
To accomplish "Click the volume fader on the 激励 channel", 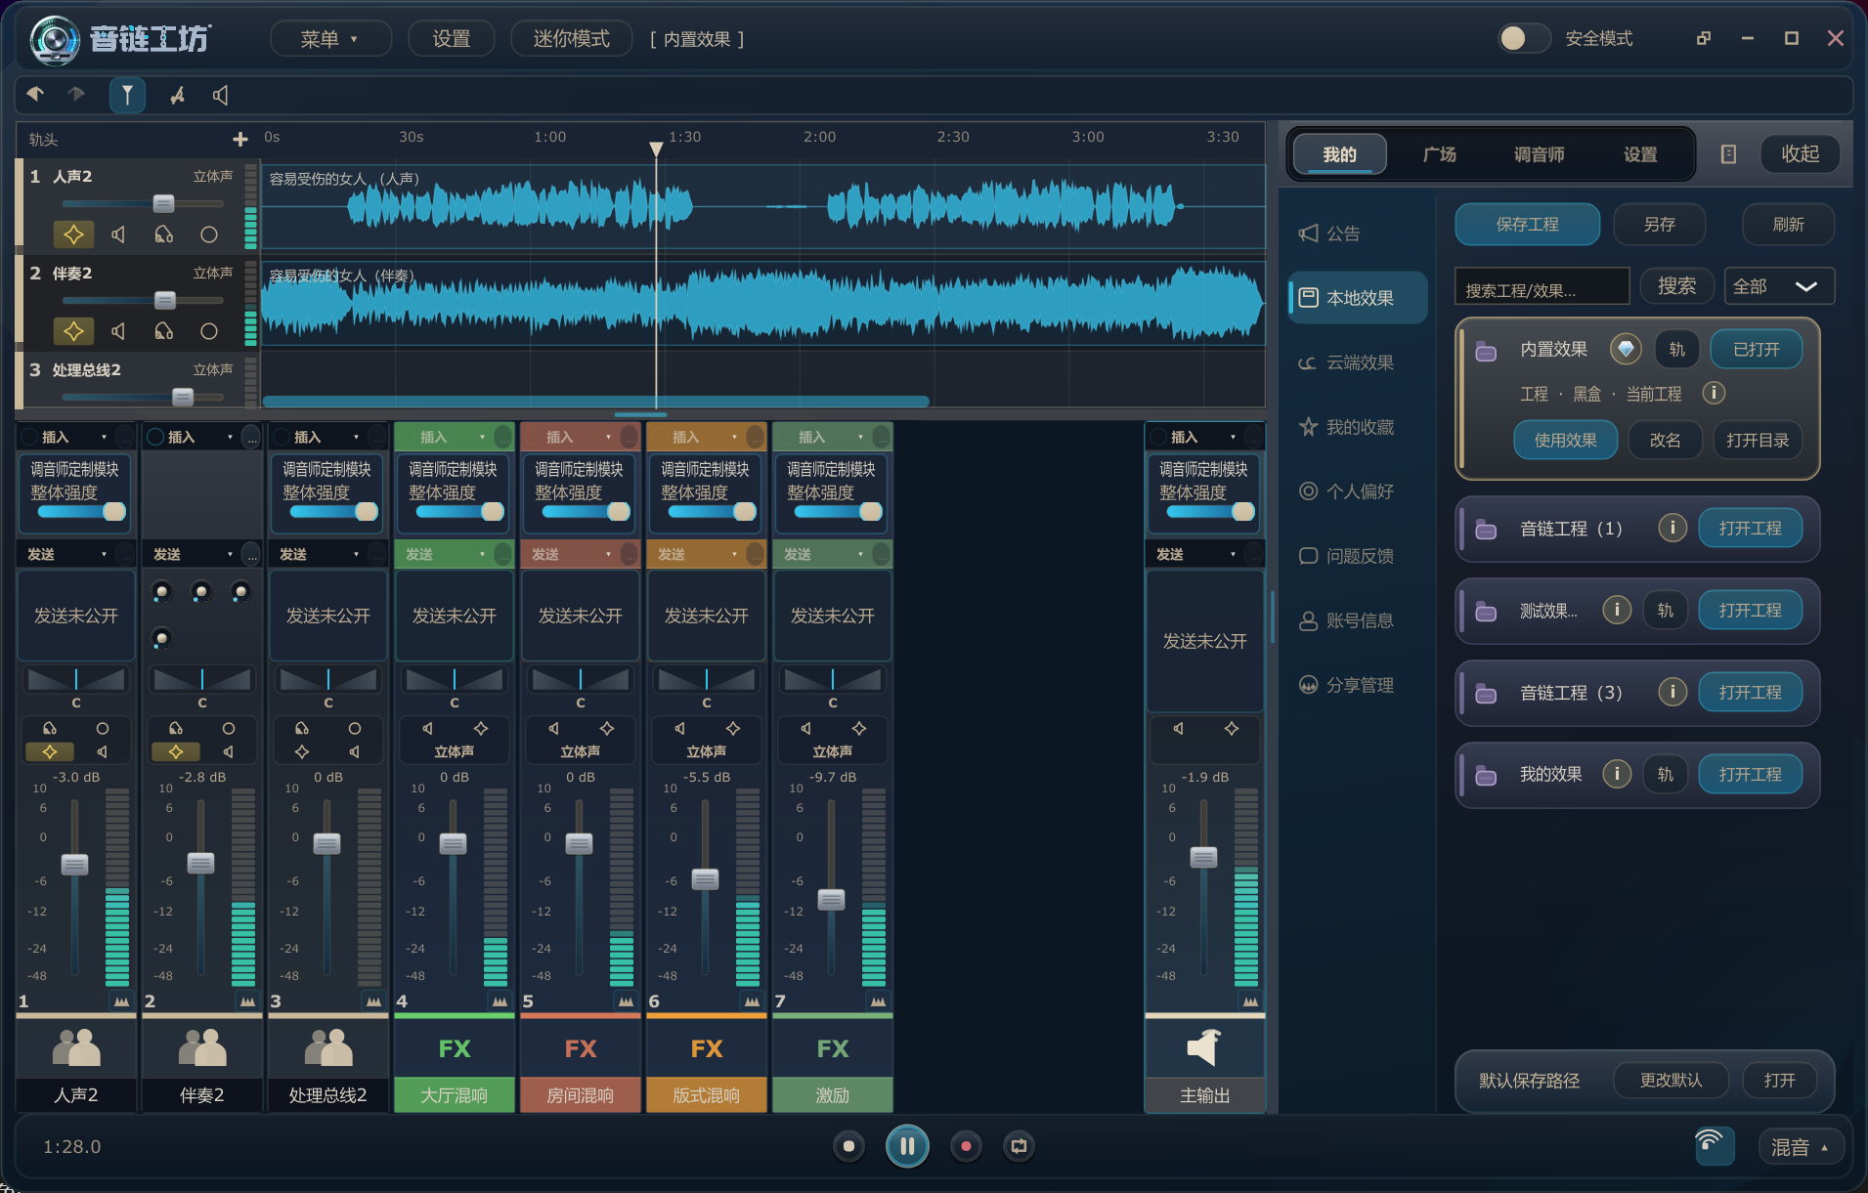I will (831, 900).
